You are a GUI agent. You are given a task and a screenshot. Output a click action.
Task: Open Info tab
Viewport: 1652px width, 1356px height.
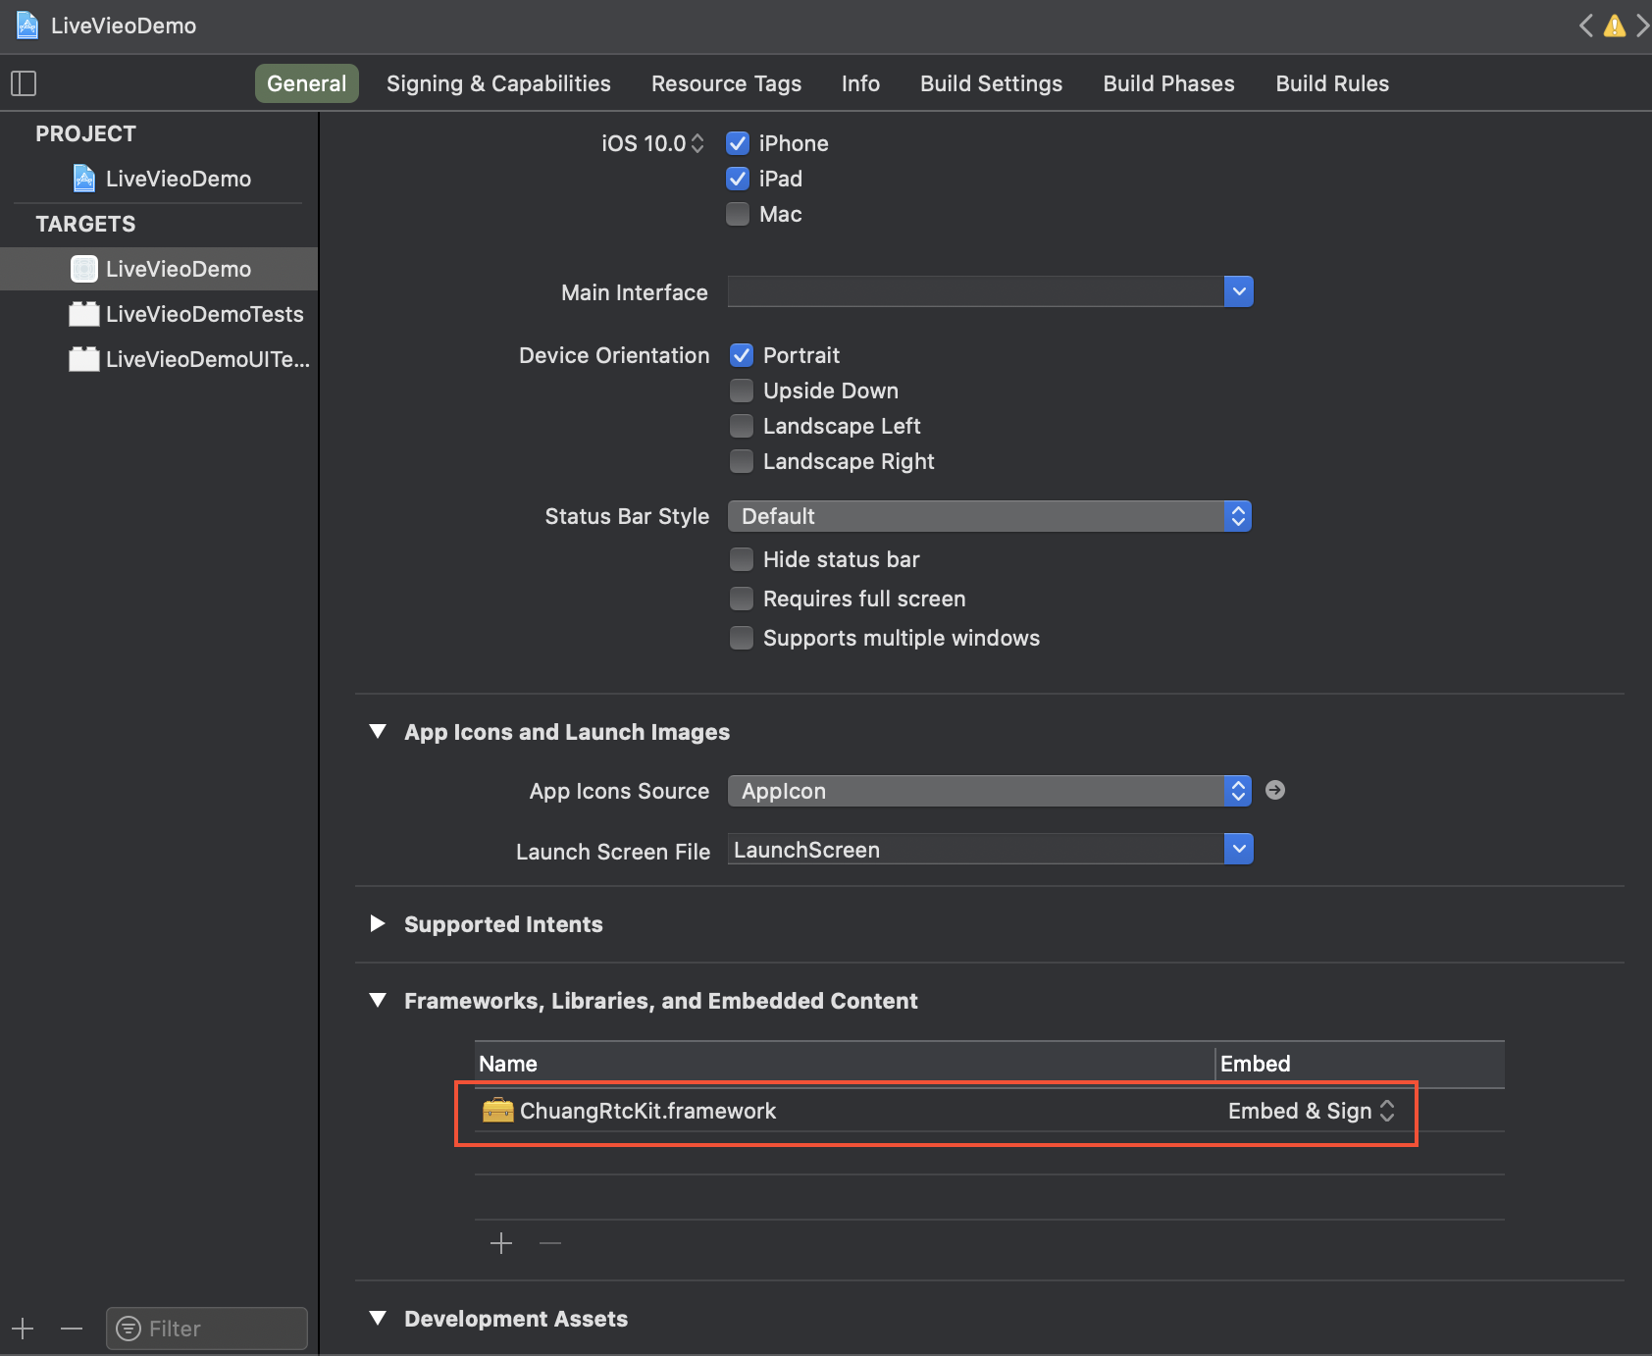click(860, 83)
